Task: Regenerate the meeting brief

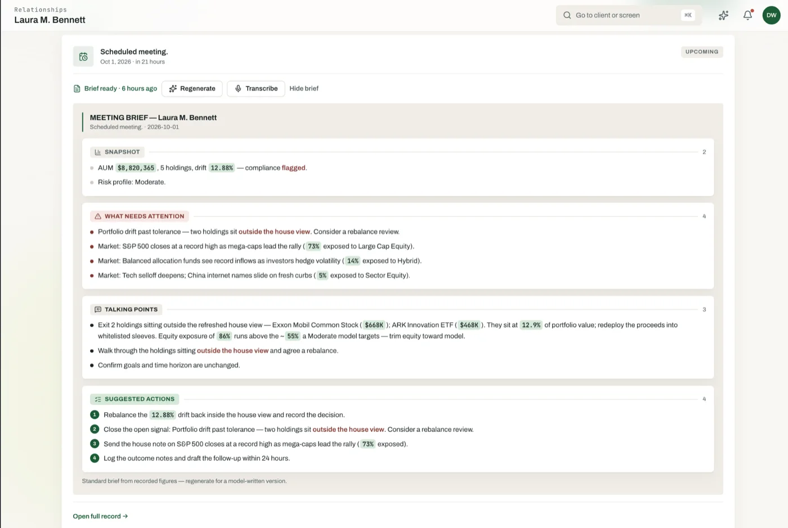Action: (x=192, y=89)
